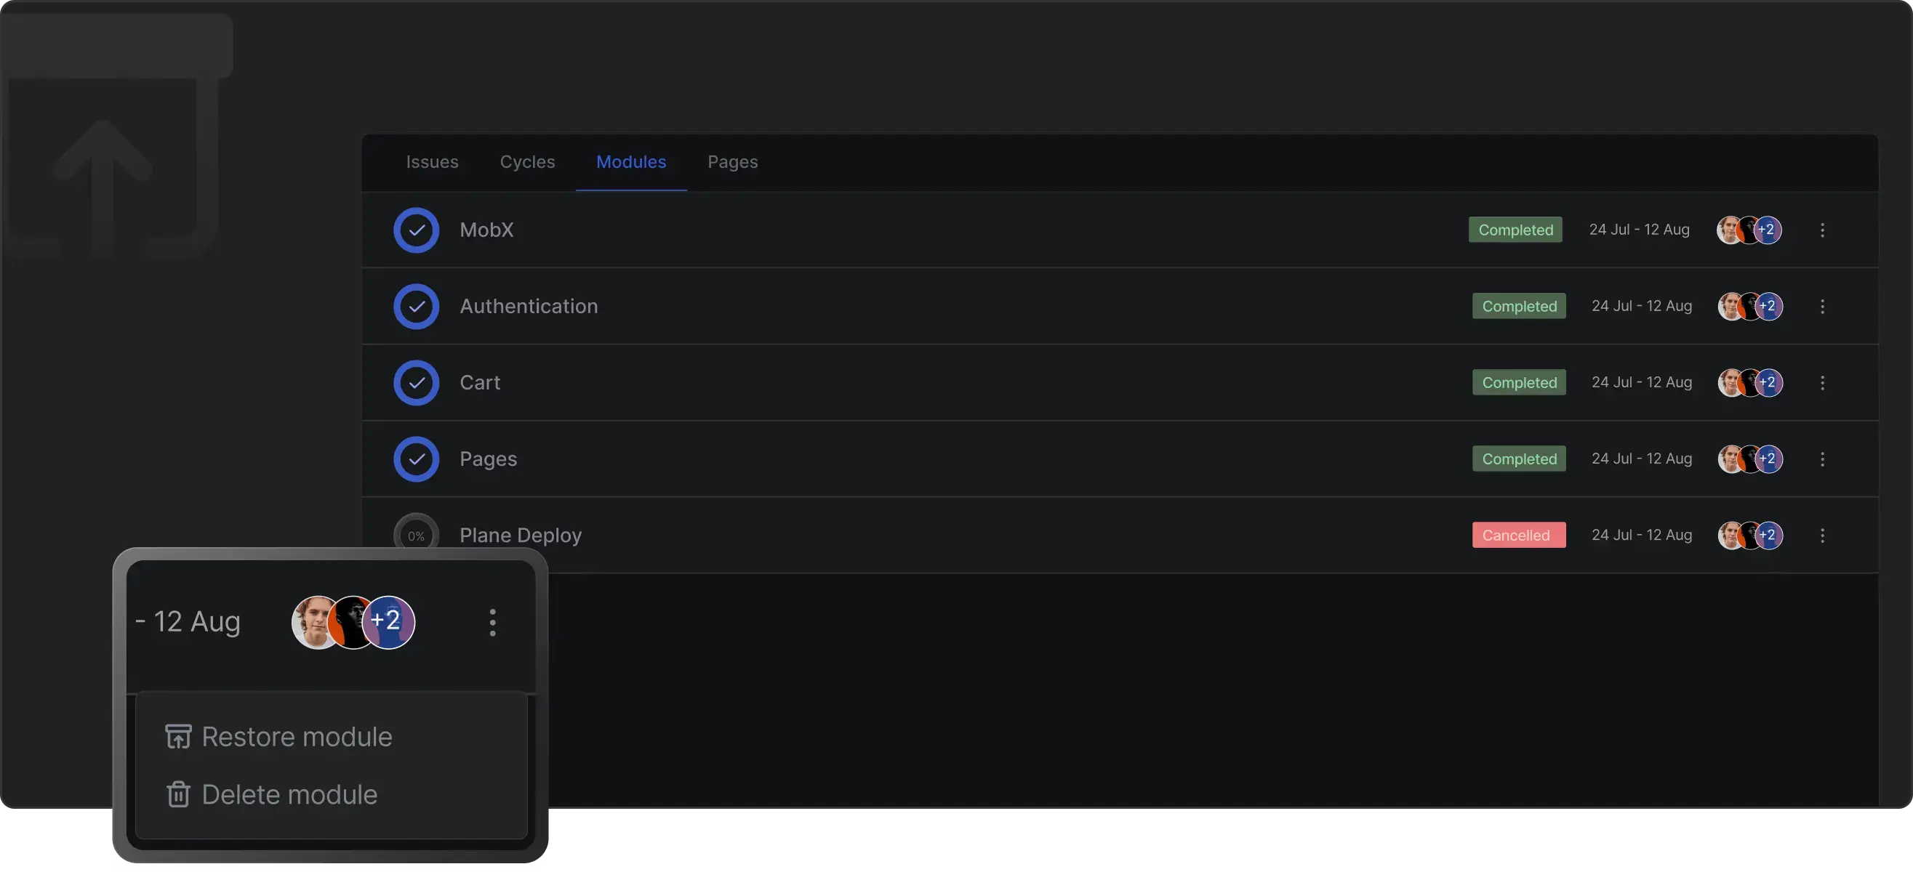Viewport: 1913px width, 872px height.
Task: Click the MobX completed checkmark circle icon
Action: pos(416,230)
